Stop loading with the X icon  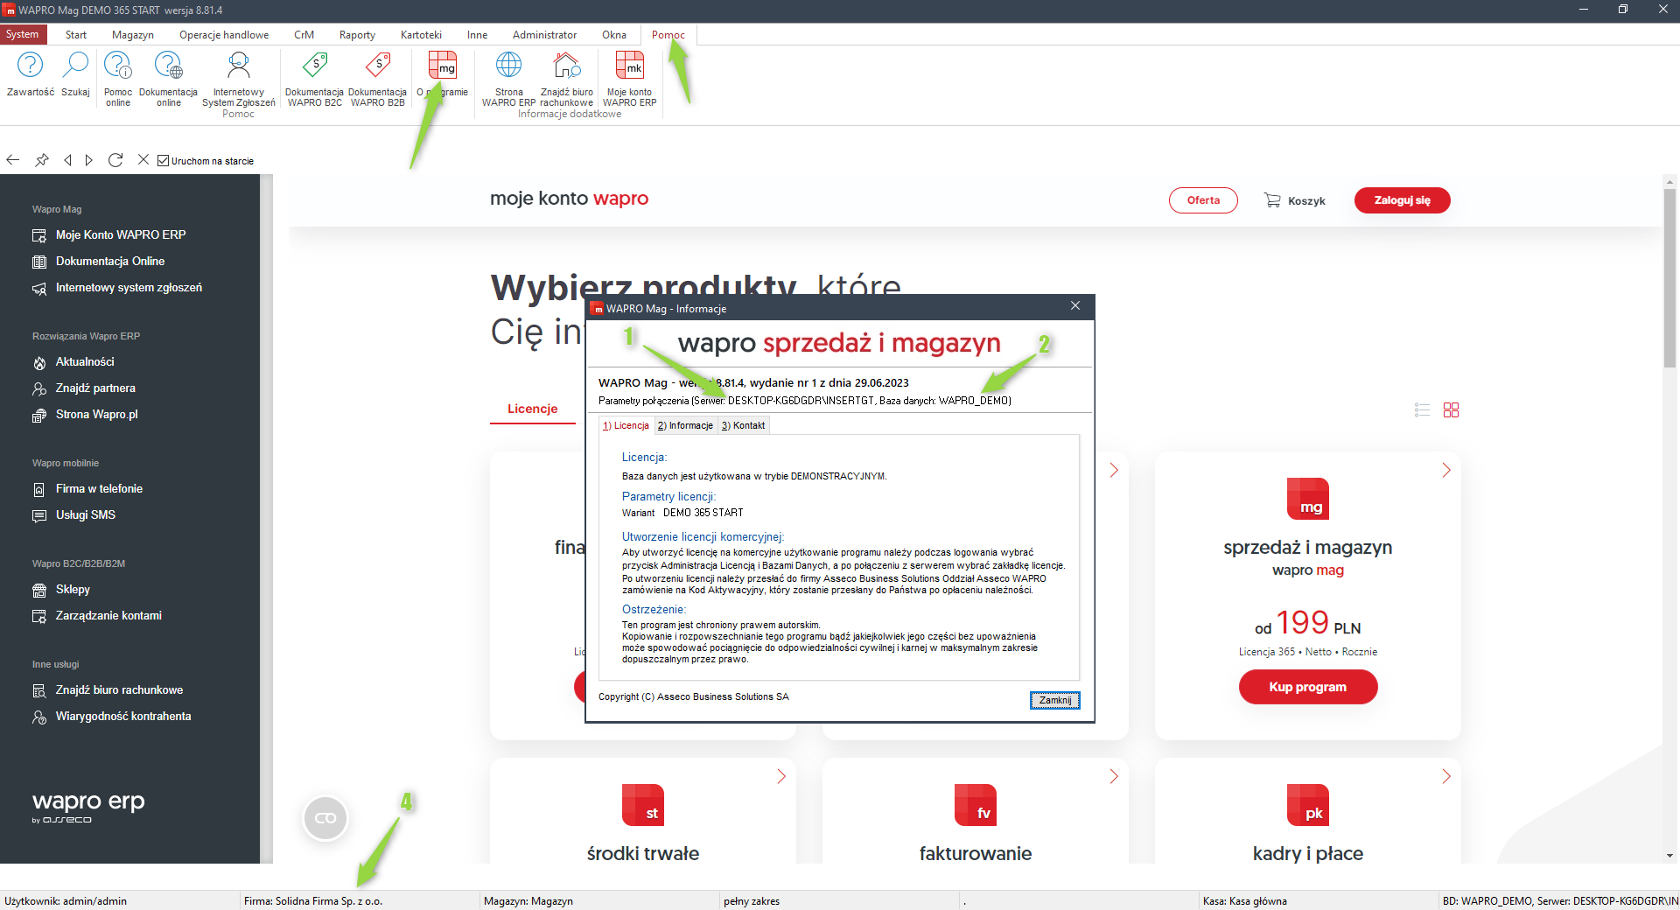(143, 159)
